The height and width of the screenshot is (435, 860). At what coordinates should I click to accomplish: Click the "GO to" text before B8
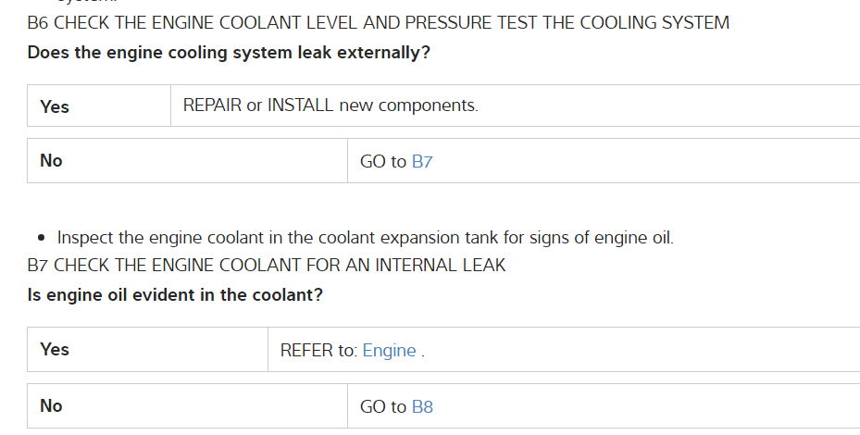tap(383, 406)
